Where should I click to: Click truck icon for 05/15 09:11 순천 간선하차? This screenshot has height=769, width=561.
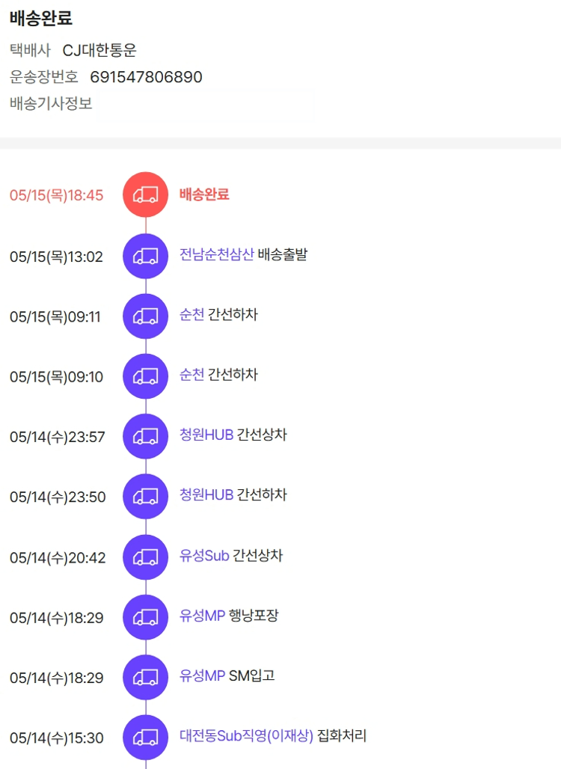(145, 316)
